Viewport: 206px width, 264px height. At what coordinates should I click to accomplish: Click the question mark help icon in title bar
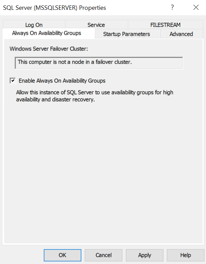(172, 7)
